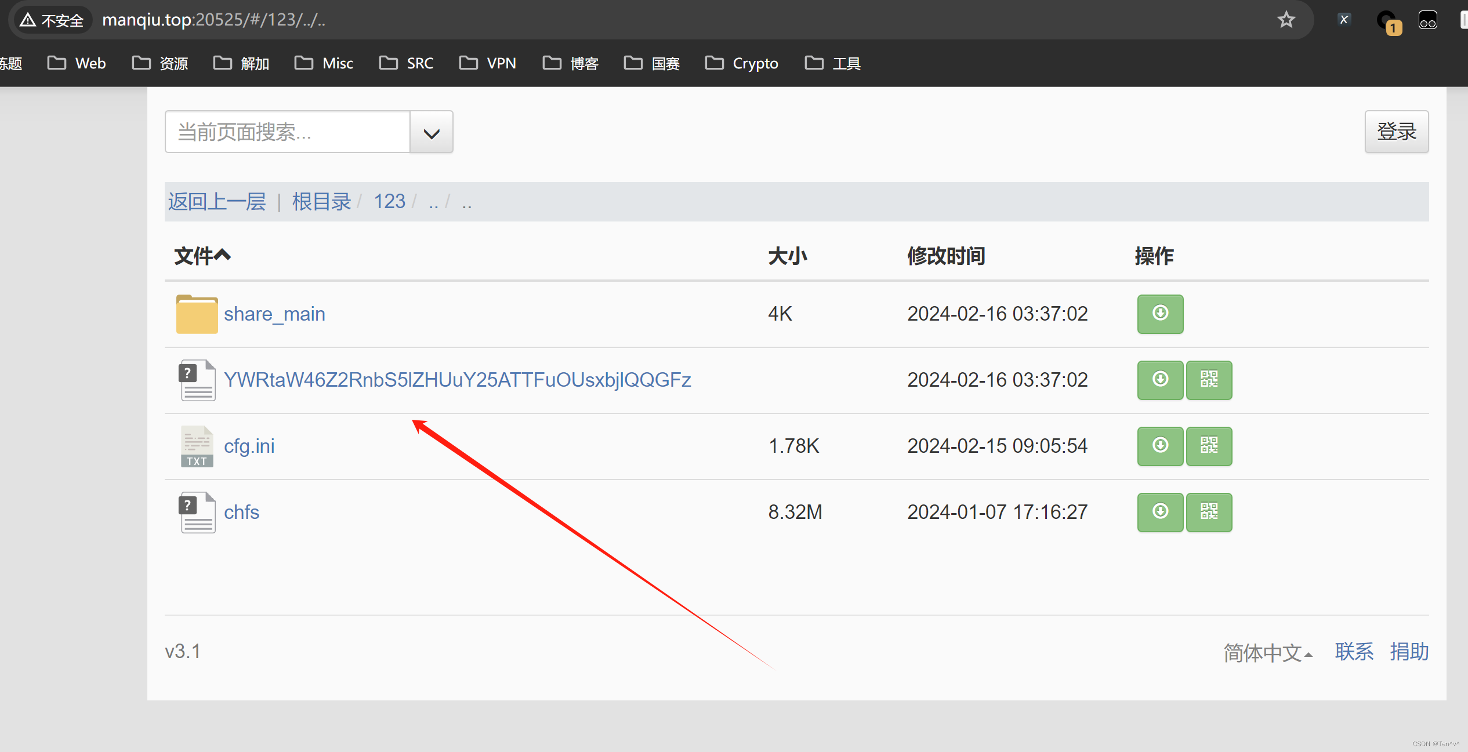
Task: Sort by 大小 size column
Action: (x=787, y=256)
